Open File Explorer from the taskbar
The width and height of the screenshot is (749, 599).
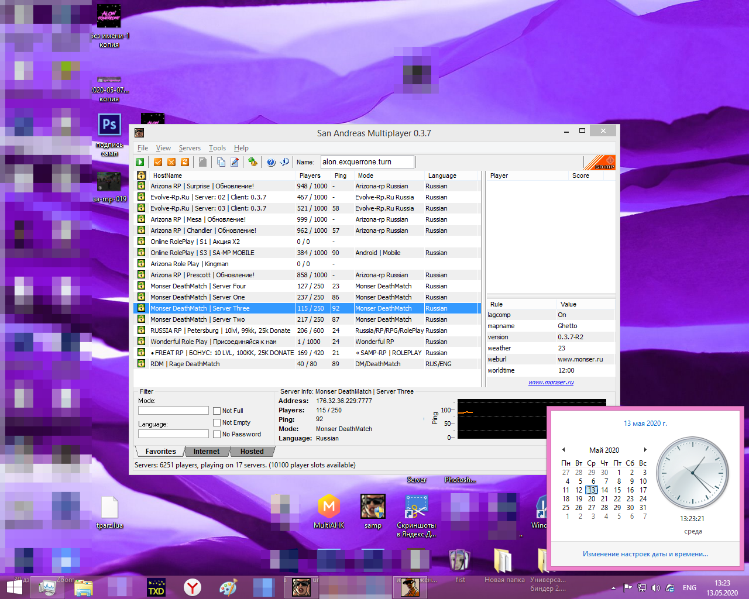pos(84,587)
